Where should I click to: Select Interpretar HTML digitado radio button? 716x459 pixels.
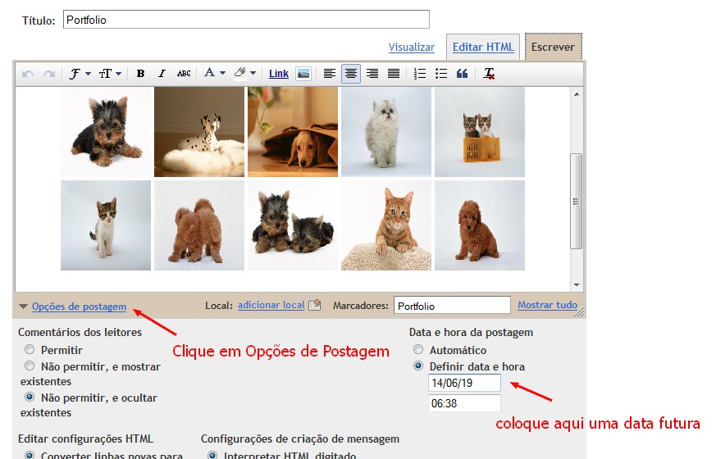(212, 455)
